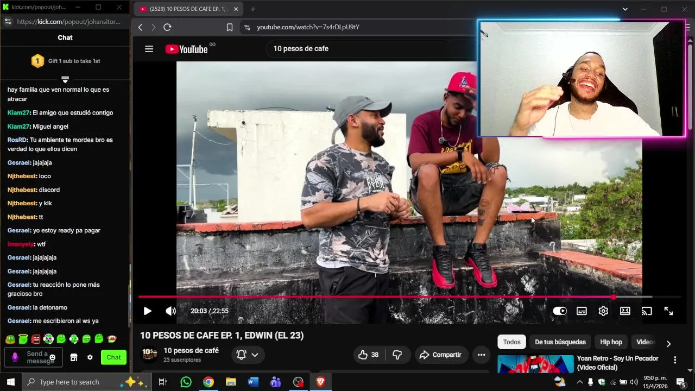Open the Yoan Retro video thumbnail
This screenshot has width=695, height=391.
tap(535, 364)
